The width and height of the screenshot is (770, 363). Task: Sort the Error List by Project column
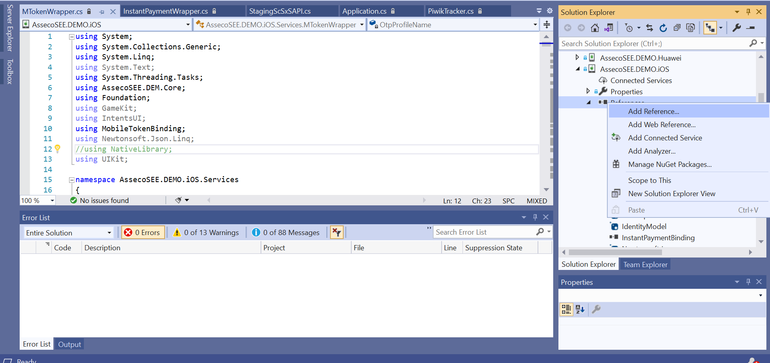(x=306, y=247)
